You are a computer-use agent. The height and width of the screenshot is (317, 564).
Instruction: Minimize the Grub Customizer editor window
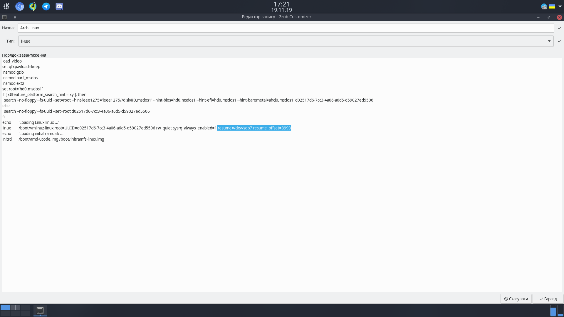538,17
